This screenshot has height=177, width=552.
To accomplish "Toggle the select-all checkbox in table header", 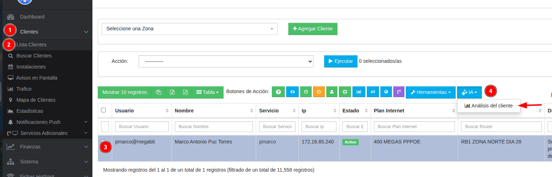I will (x=104, y=110).
